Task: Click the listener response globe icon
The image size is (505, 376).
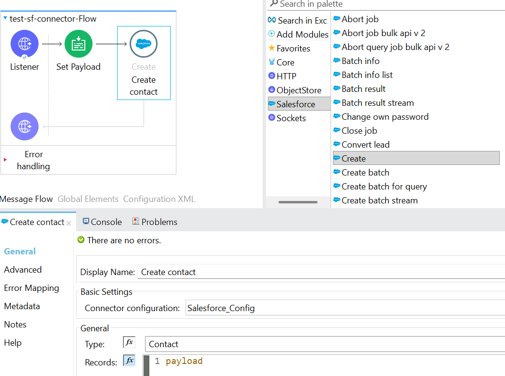Action: coord(25,126)
